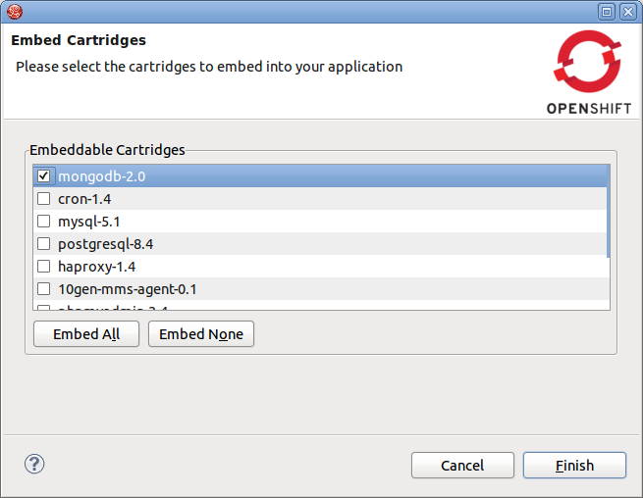
Task: Select the 10gen-mms-agent-0.1 row text
Action: (x=128, y=289)
